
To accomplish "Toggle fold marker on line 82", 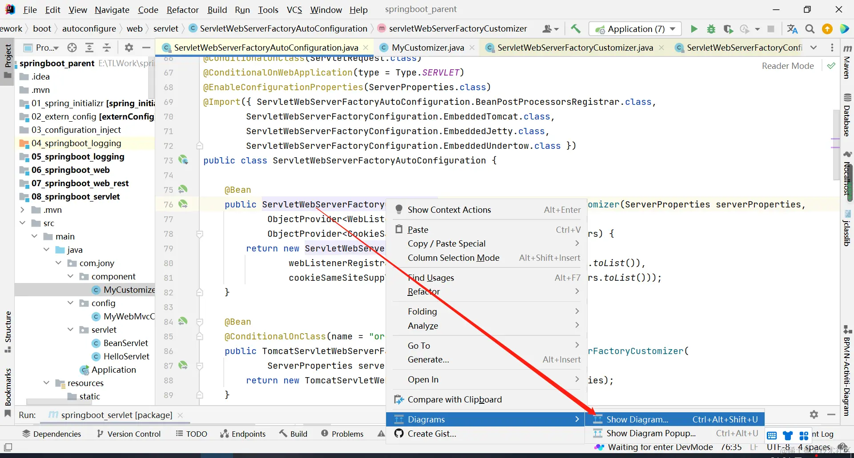I will pos(200,292).
